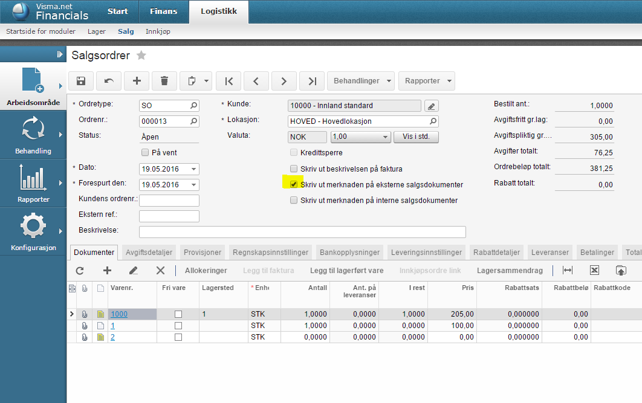This screenshot has width=642, height=403.
Task: Go to first record icon
Action: [x=229, y=81]
